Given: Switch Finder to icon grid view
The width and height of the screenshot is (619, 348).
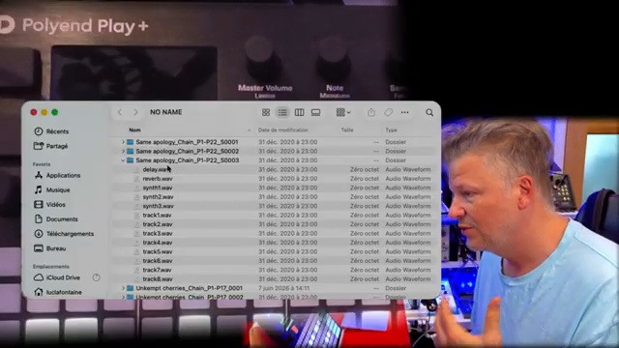Looking at the screenshot, I should [266, 112].
